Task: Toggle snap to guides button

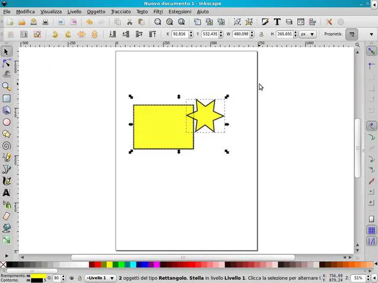Action: (372, 241)
